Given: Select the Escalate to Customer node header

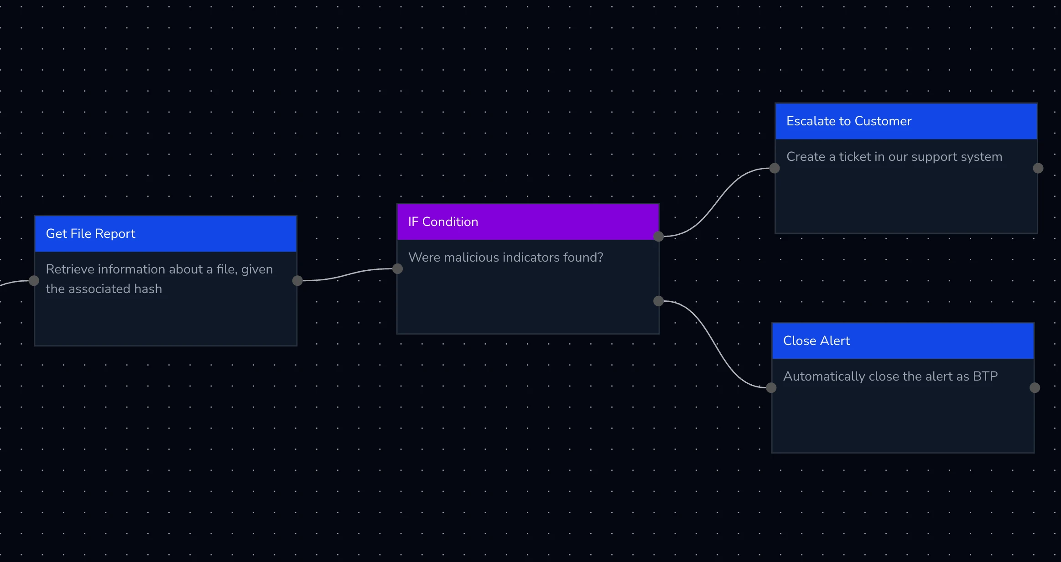Looking at the screenshot, I should 906,121.
